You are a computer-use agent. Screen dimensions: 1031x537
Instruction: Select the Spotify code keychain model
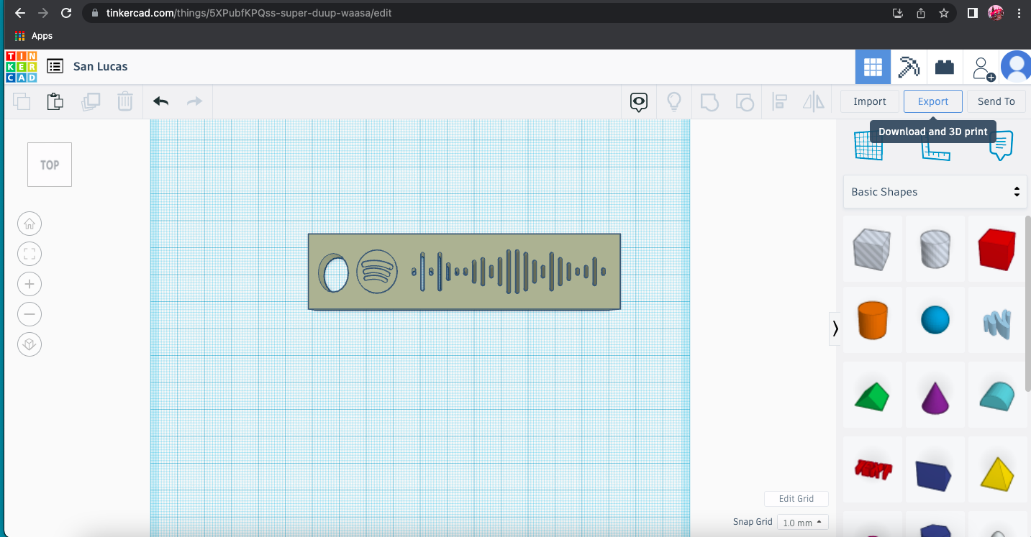464,272
